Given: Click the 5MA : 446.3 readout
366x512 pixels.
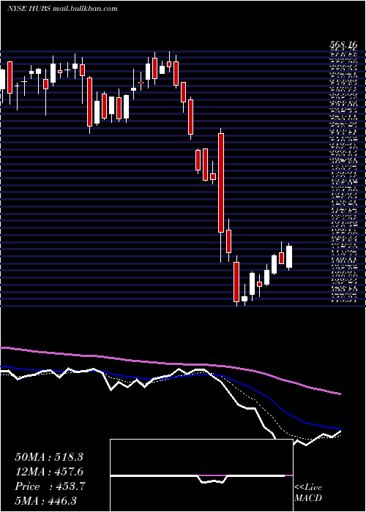Looking at the screenshot, I should pyautogui.click(x=45, y=500).
